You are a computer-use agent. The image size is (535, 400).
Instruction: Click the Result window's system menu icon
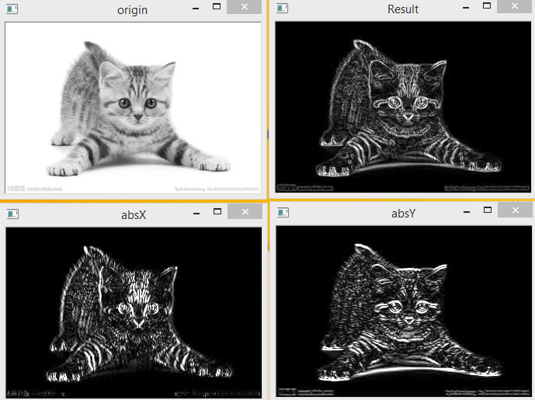pyautogui.click(x=282, y=9)
